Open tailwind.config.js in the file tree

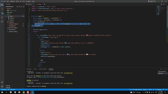13,32
